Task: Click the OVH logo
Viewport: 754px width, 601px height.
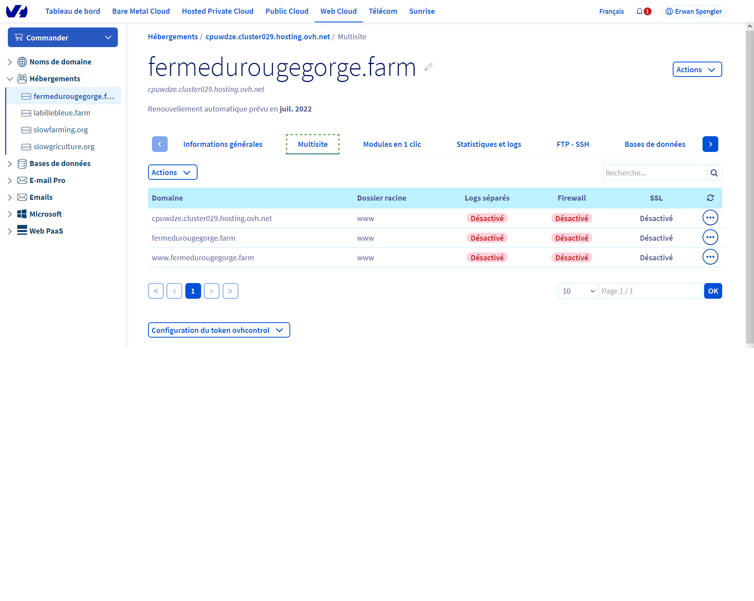Action: [x=16, y=11]
